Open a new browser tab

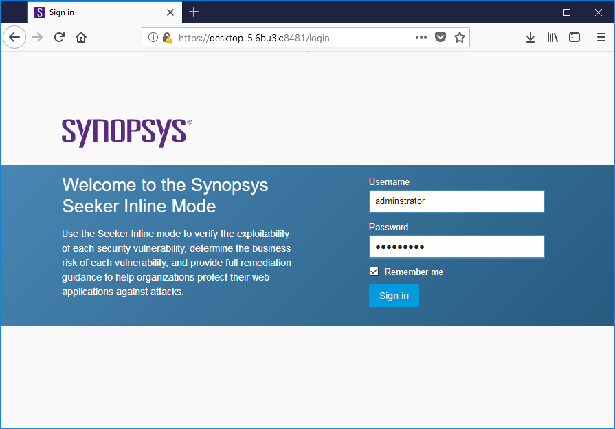(x=194, y=12)
